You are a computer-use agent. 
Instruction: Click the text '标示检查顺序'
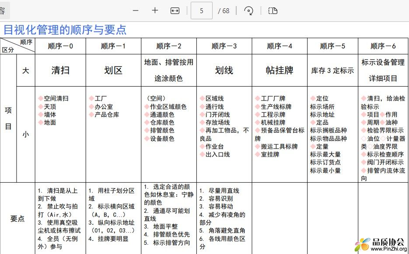click(x=385, y=154)
